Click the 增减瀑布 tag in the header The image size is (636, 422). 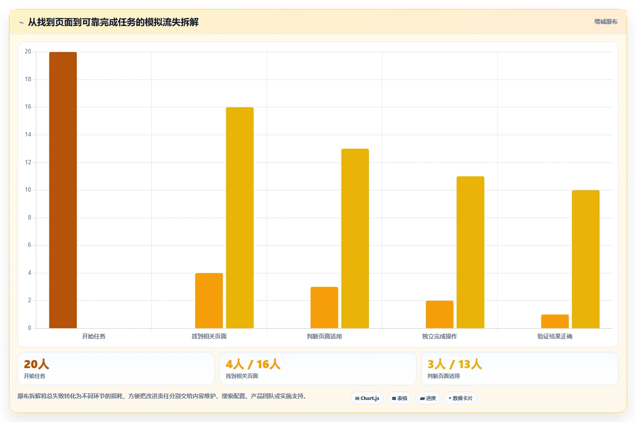(x=605, y=22)
